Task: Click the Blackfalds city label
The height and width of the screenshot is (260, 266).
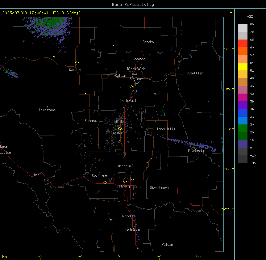Action: 136,69
